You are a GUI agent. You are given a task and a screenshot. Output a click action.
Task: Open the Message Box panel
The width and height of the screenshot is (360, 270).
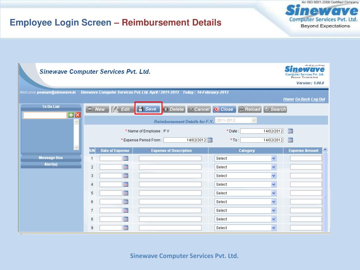pyautogui.click(x=51, y=158)
